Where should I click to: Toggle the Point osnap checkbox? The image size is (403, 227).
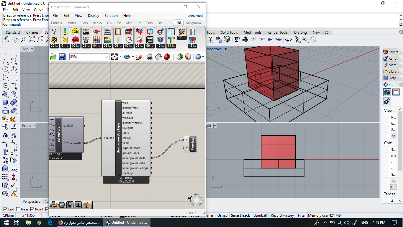33,209
